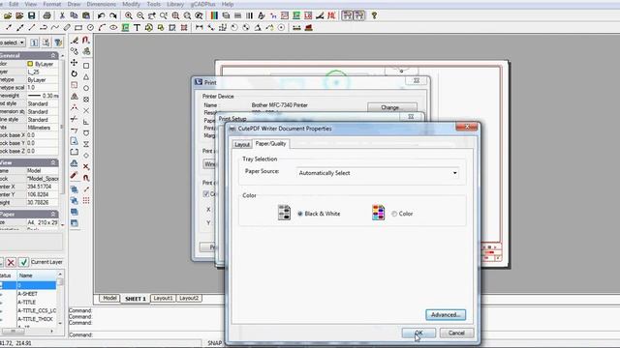The image size is (620, 348).
Task: Select the Spline curve draw tool
Action: 55,28
